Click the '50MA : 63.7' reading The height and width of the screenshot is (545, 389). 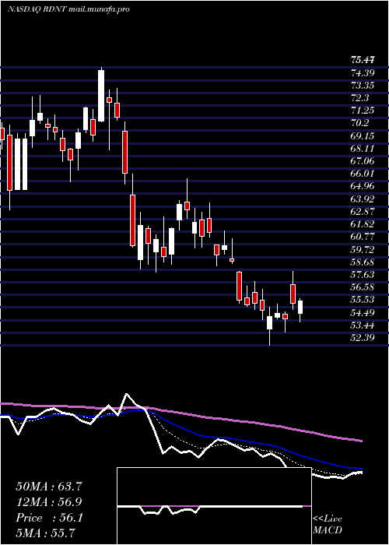tap(49, 487)
